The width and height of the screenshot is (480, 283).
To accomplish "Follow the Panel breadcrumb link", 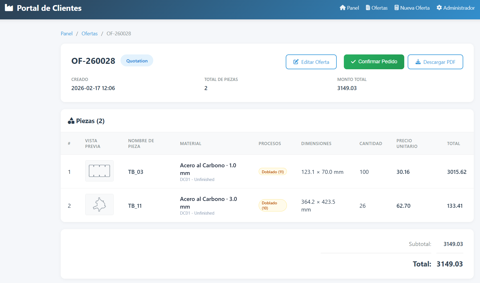I will 67,34.
